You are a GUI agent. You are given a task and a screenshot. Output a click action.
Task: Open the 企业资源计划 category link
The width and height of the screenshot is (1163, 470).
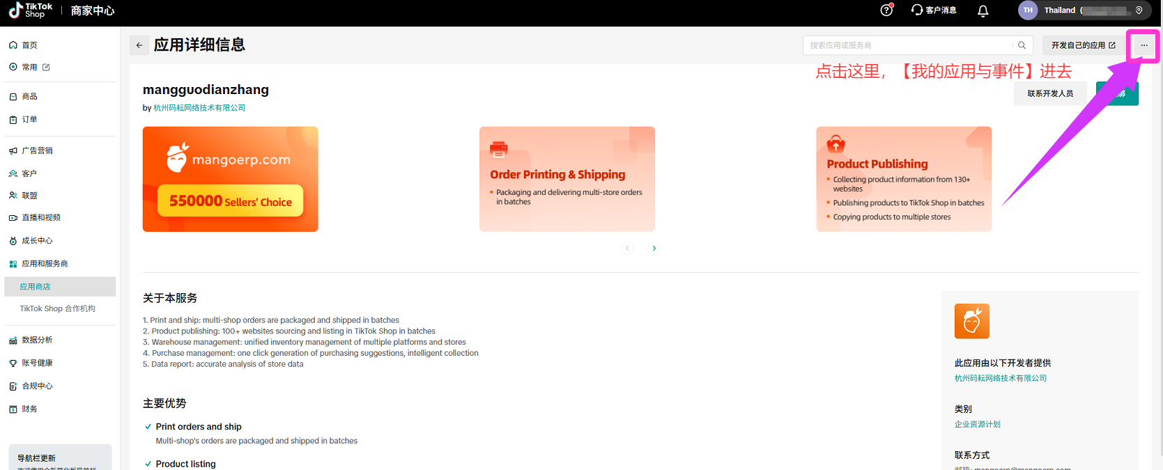click(x=977, y=424)
